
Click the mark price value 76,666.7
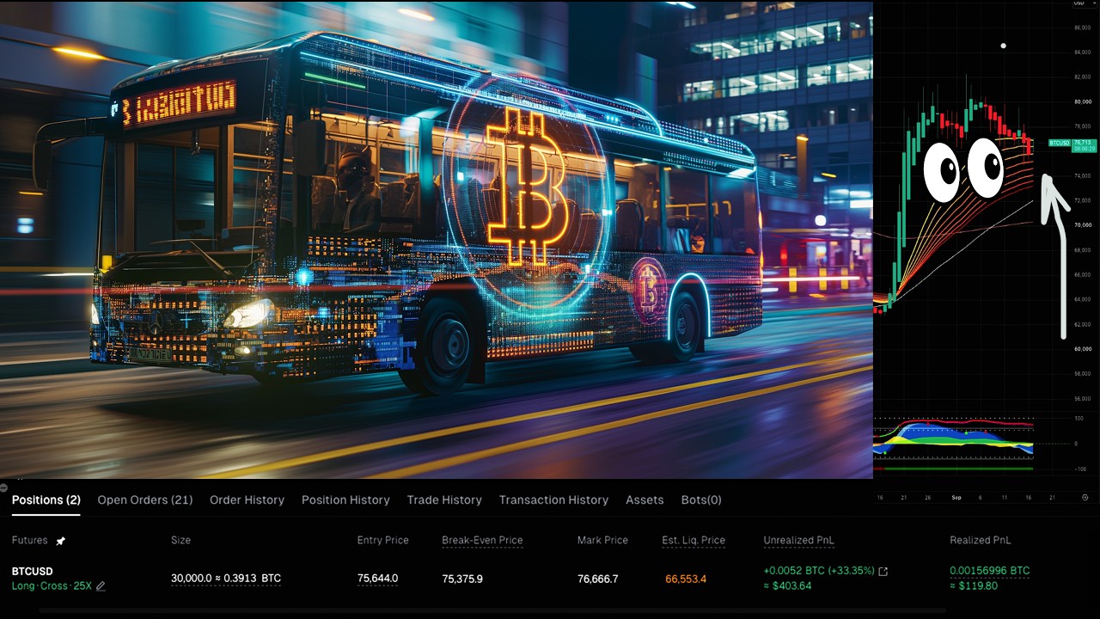[x=597, y=579]
